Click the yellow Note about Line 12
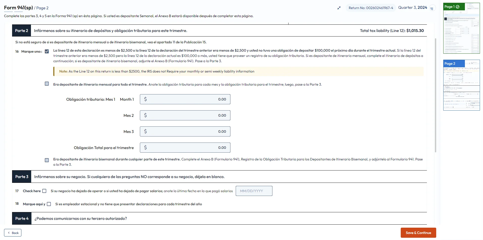483x240 pixels. (238, 72)
